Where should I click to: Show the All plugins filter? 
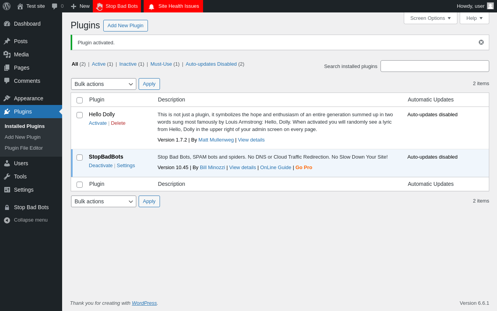click(x=75, y=64)
